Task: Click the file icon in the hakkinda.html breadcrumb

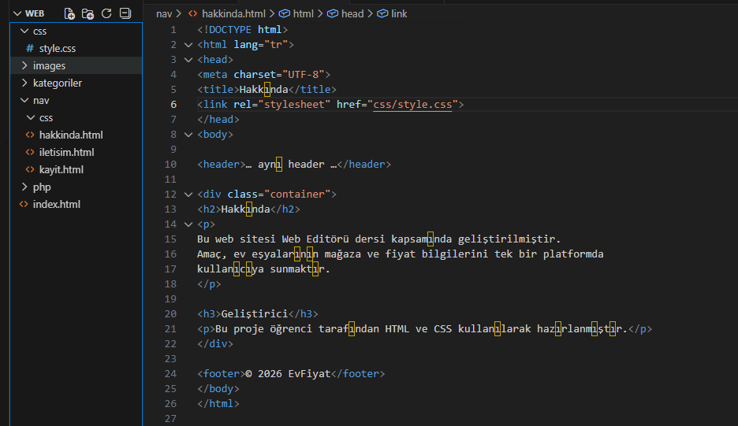Action: click(x=192, y=14)
